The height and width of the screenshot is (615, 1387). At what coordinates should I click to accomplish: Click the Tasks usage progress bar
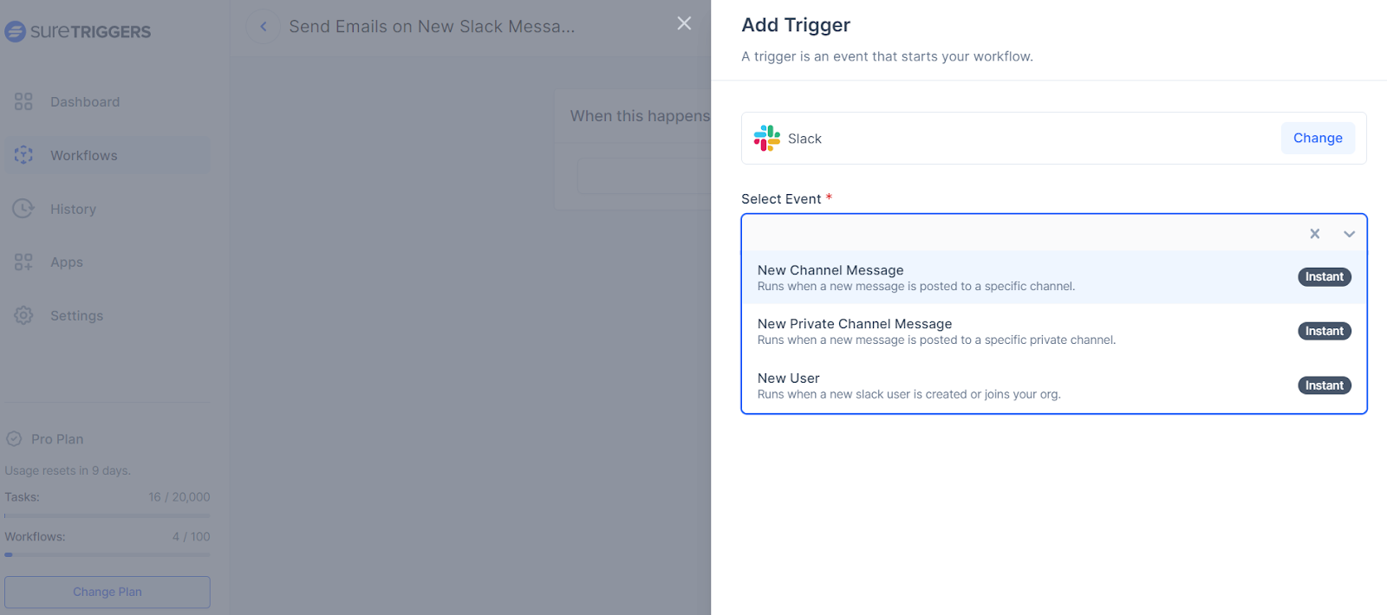pos(107,516)
